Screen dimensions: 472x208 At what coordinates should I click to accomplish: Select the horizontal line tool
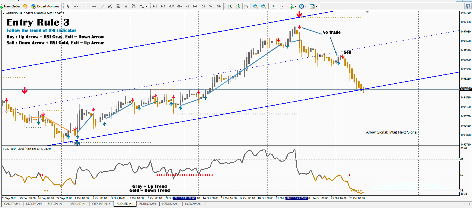click(94, 6)
